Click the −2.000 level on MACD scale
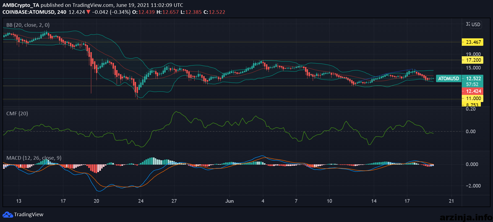Viewport: 493px width, 222px height. (x=473, y=186)
